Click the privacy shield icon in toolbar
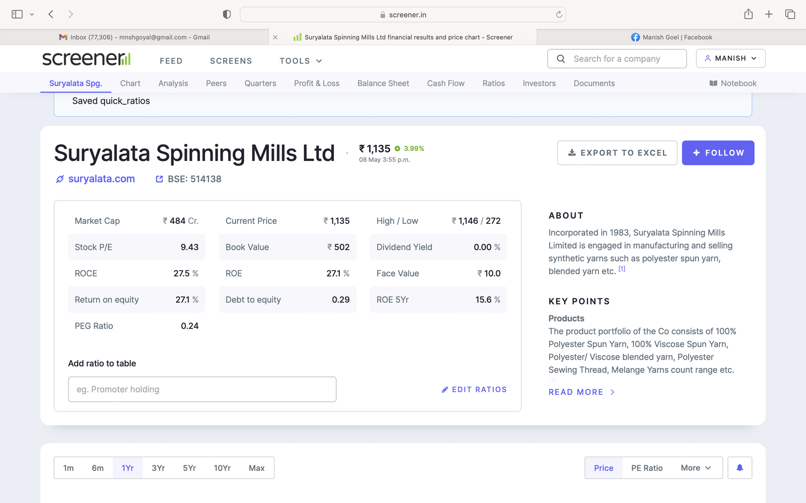This screenshot has width=806, height=503. [227, 15]
